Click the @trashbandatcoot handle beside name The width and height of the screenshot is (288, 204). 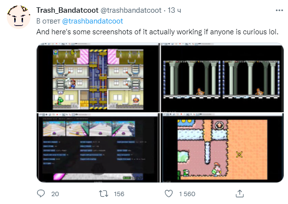tap(131, 10)
